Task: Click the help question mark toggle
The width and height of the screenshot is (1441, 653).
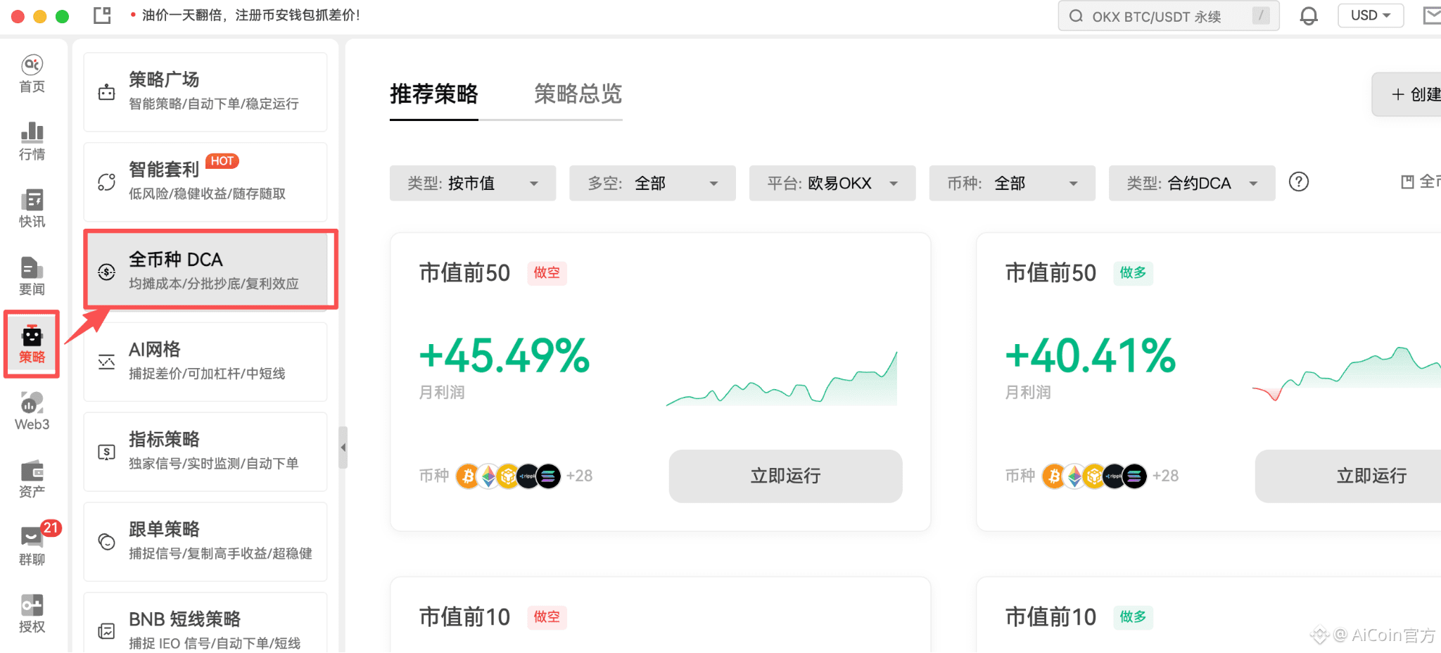Action: click(1298, 182)
